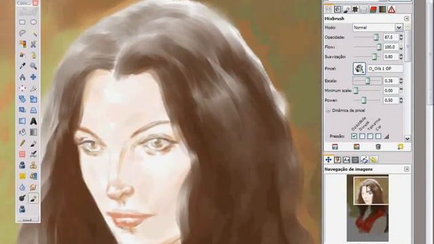Enable Pressão Dureza checkbox

tap(362, 136)
